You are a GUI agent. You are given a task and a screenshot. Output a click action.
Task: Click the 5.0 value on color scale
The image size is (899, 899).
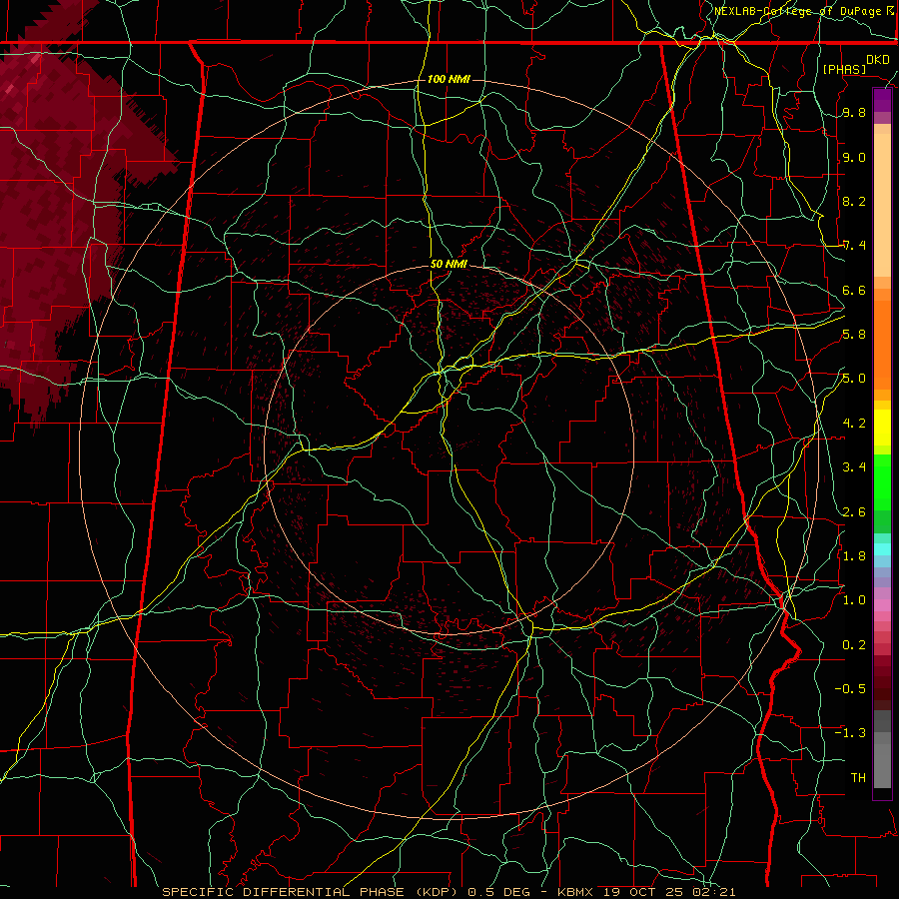(854, 379)
